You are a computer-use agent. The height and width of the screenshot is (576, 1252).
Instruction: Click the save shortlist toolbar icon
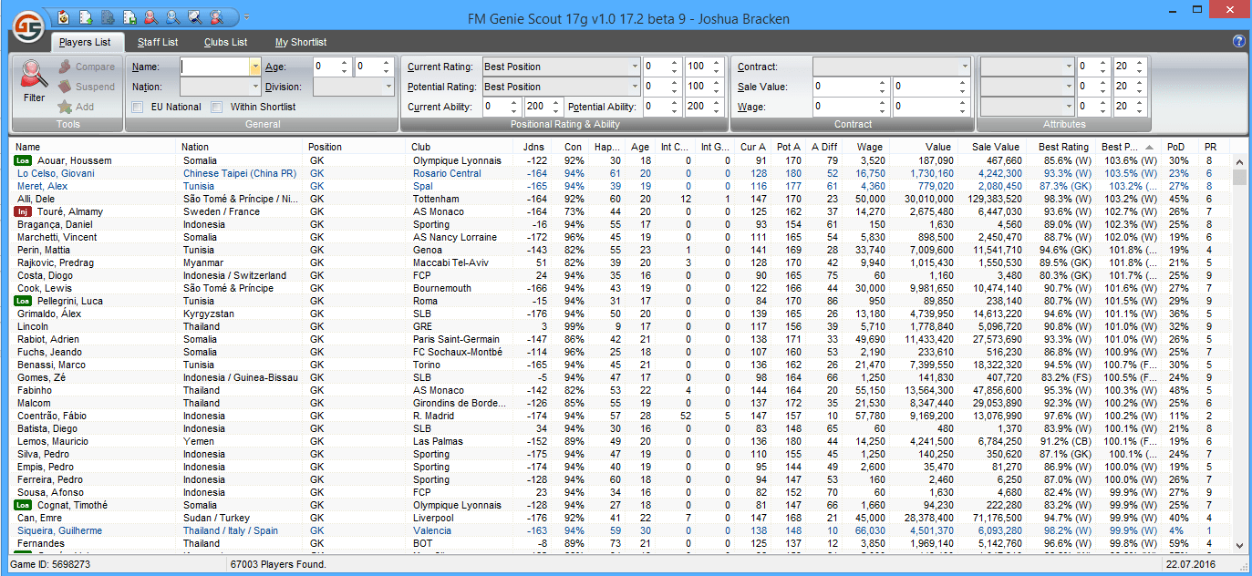click(x=130, y=17)
